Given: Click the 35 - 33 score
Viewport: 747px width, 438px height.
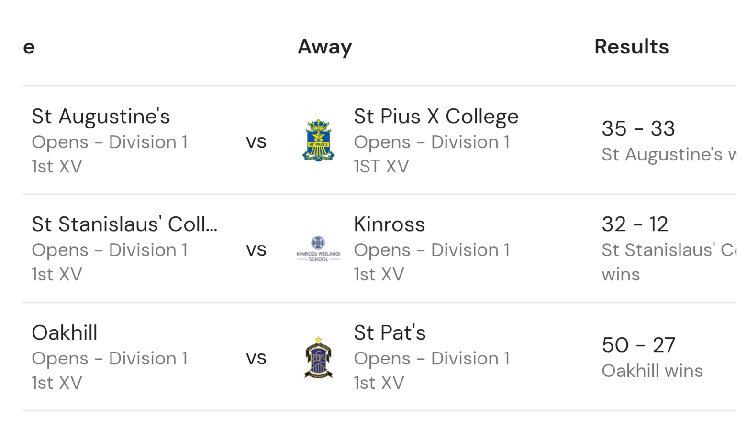Looking at the screenshot, I should tap(638, 128).
